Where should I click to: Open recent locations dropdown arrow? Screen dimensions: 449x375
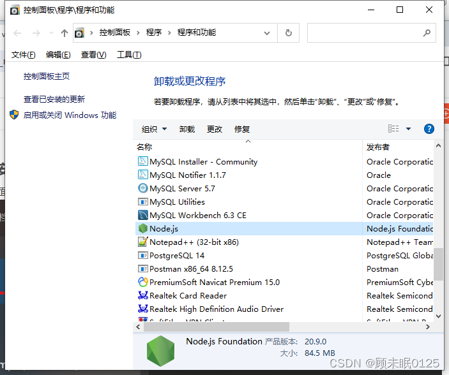tap(51, 33)
